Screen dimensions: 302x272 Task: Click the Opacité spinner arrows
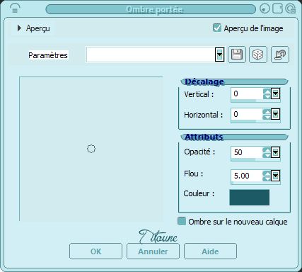(267, 152)
